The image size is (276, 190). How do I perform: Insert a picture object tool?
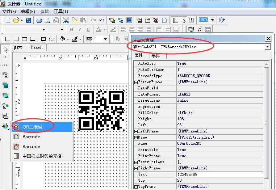click(5, 96)
